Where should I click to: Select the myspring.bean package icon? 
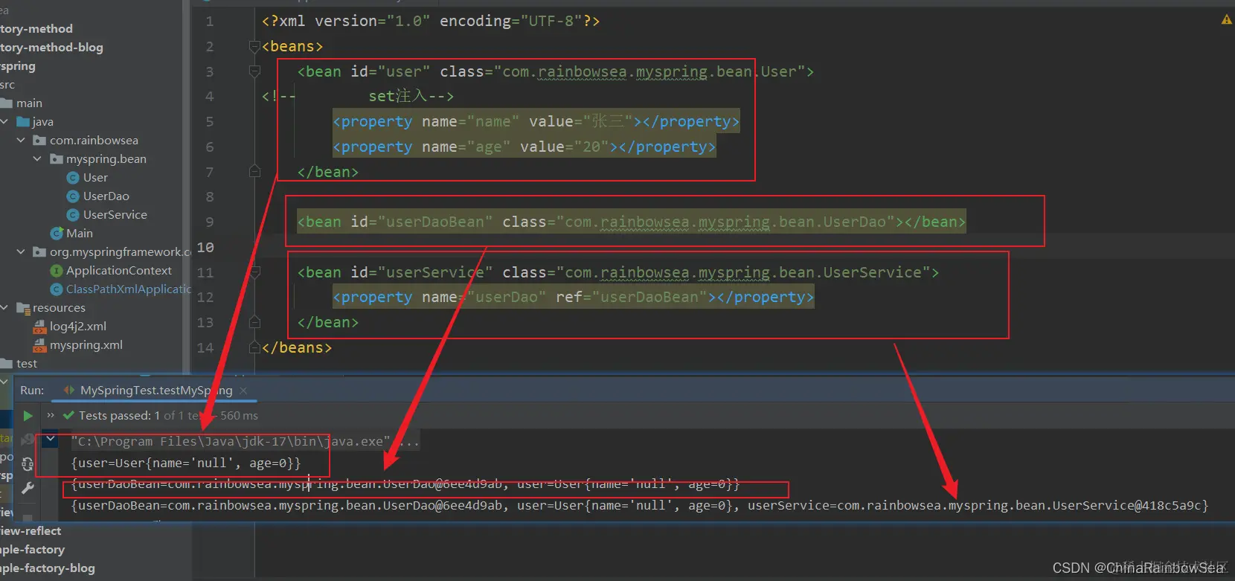coord(57,158)
